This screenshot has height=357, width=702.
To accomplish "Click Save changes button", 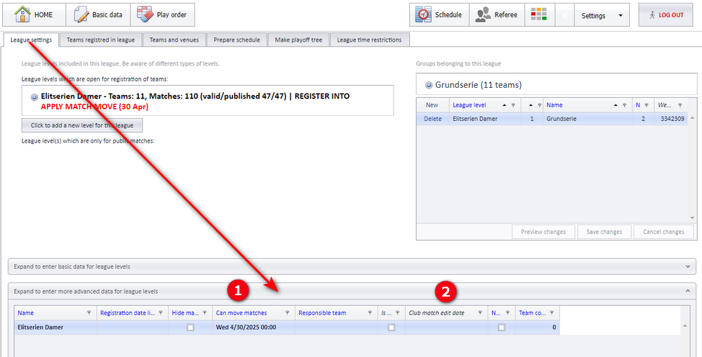I will (604, 232).
